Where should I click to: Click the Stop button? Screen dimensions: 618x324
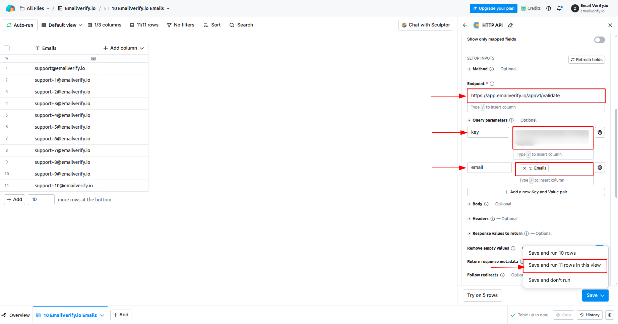[563, 315]
